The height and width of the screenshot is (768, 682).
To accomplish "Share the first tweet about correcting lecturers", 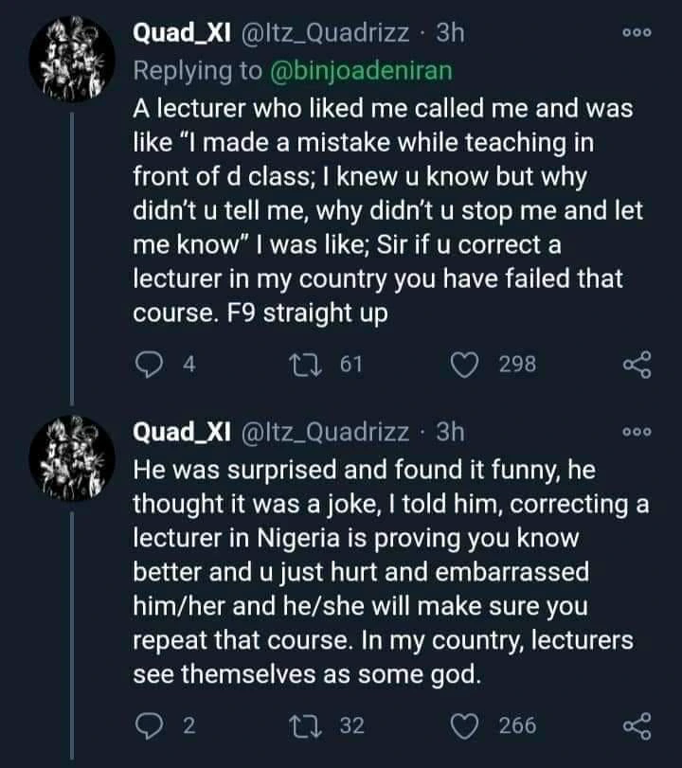I will click(636, 364).
